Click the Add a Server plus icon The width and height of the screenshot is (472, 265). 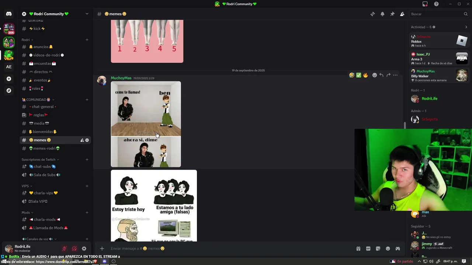(9, 79)
